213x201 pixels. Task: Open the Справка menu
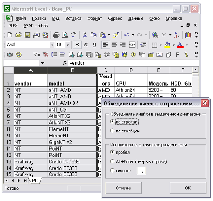point(174,19)
